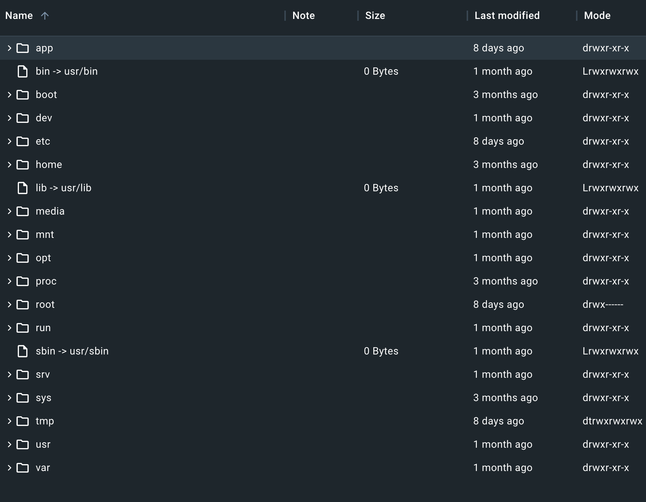The width and height of the screenshot is (646, 502).
Task: Click the Mode column header
Action: [x=597, y=16]
